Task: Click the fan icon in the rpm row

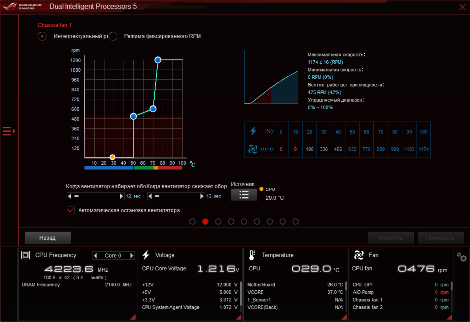Action: pyautogui.click(x=253, y=149)
